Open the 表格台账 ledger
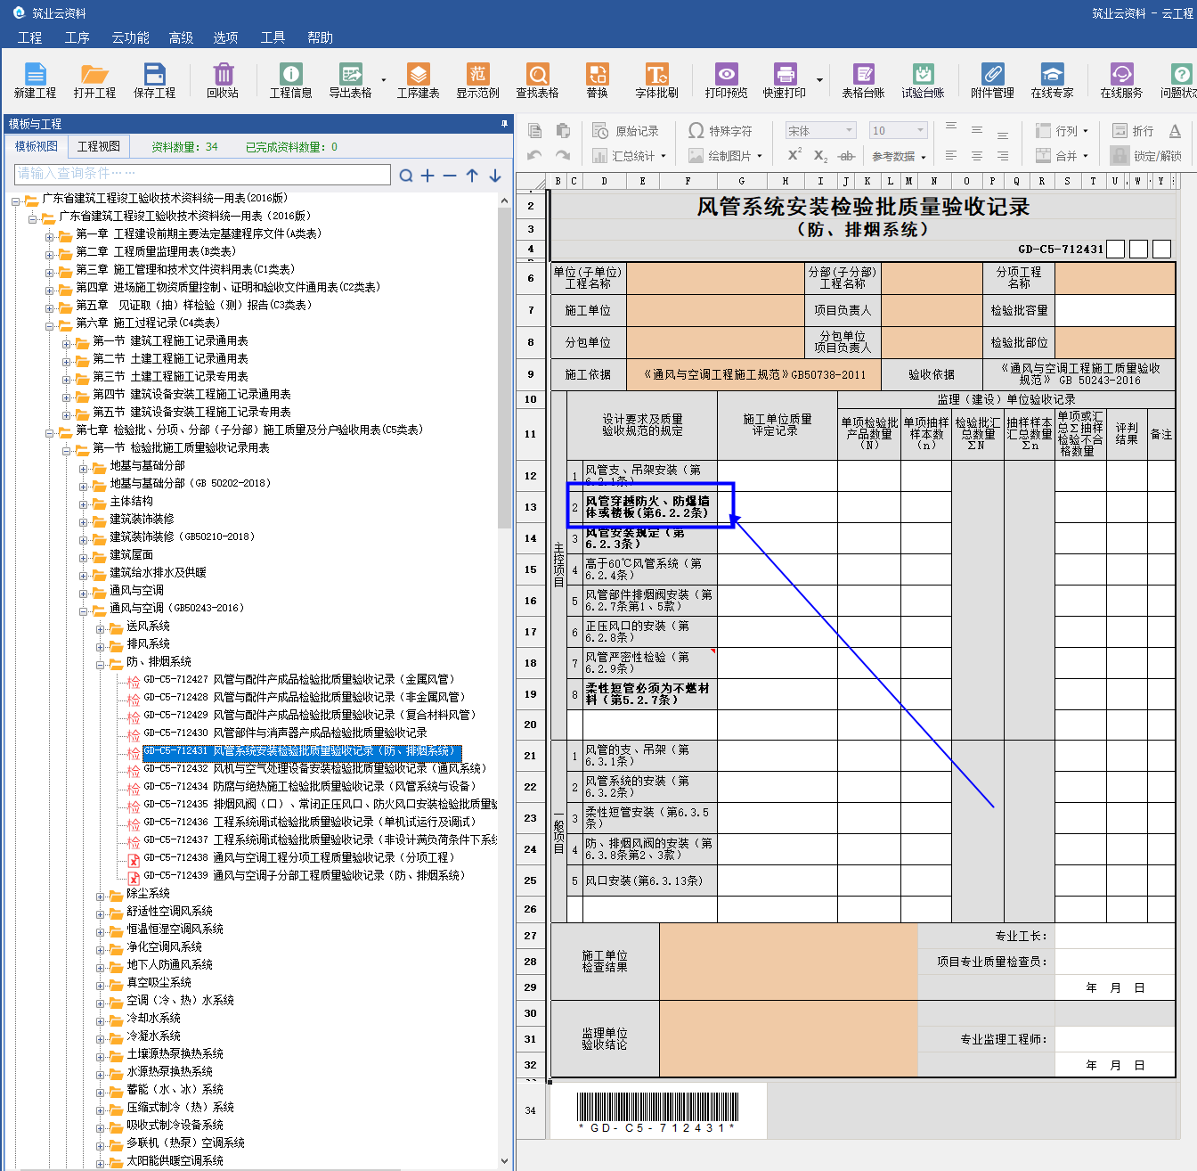Viewport: 1197px width, 1171px height. click(863, 80)
